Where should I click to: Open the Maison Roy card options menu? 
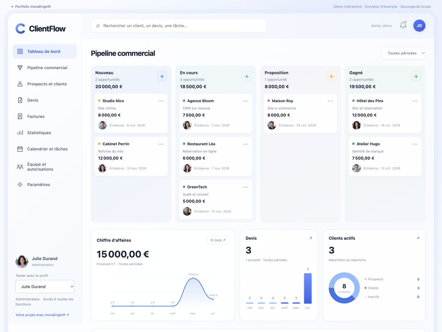tap(330, 101)
